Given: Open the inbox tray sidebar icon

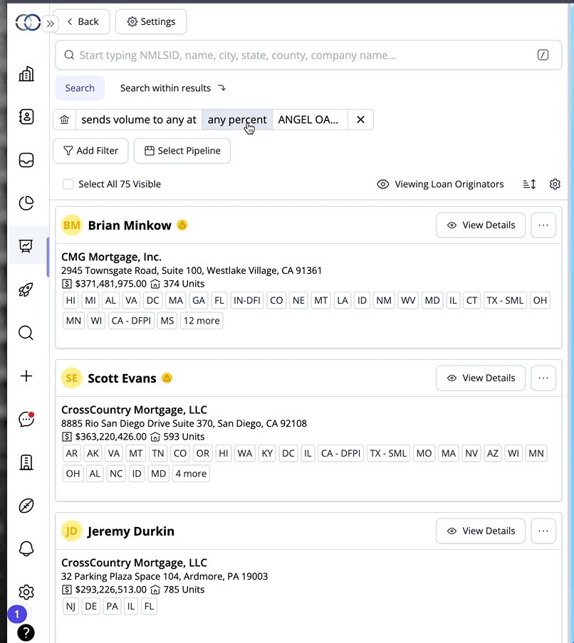Looking at the screenshot, I should click(x=26, y=160).
